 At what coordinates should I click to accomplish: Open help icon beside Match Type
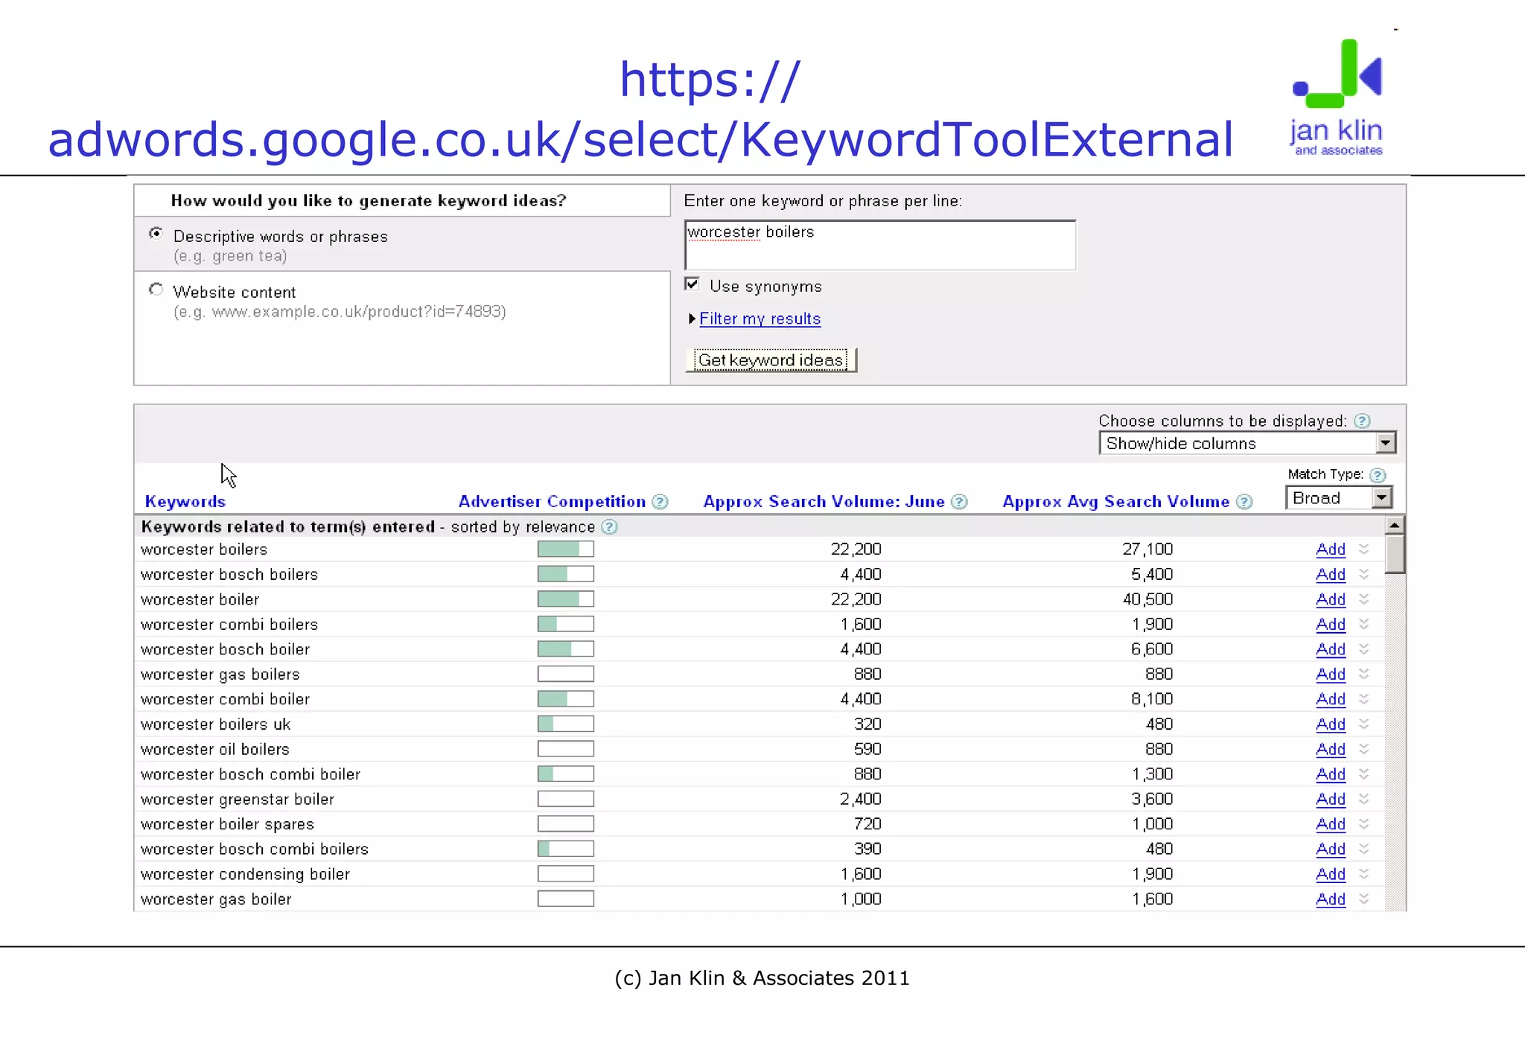[x=1378, y=475]
